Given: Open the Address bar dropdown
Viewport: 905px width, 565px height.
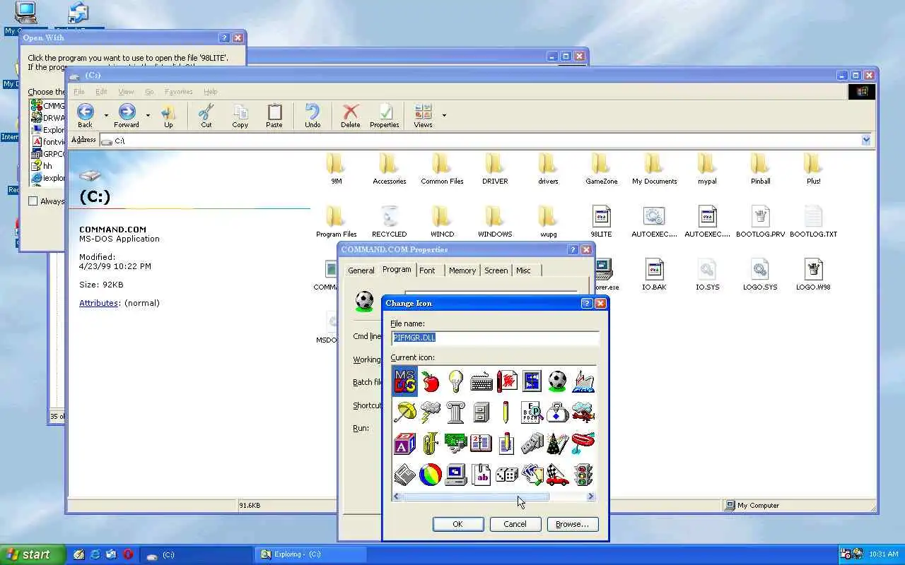Looking at the screenshot, I should (866, 141).
